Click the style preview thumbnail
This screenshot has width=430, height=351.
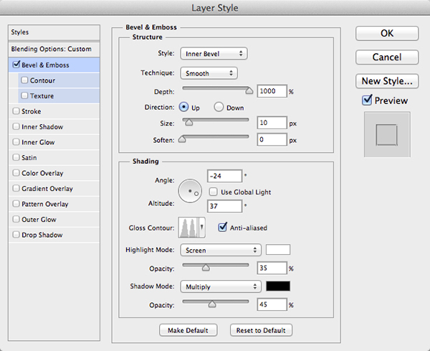(x=386, y=134)
